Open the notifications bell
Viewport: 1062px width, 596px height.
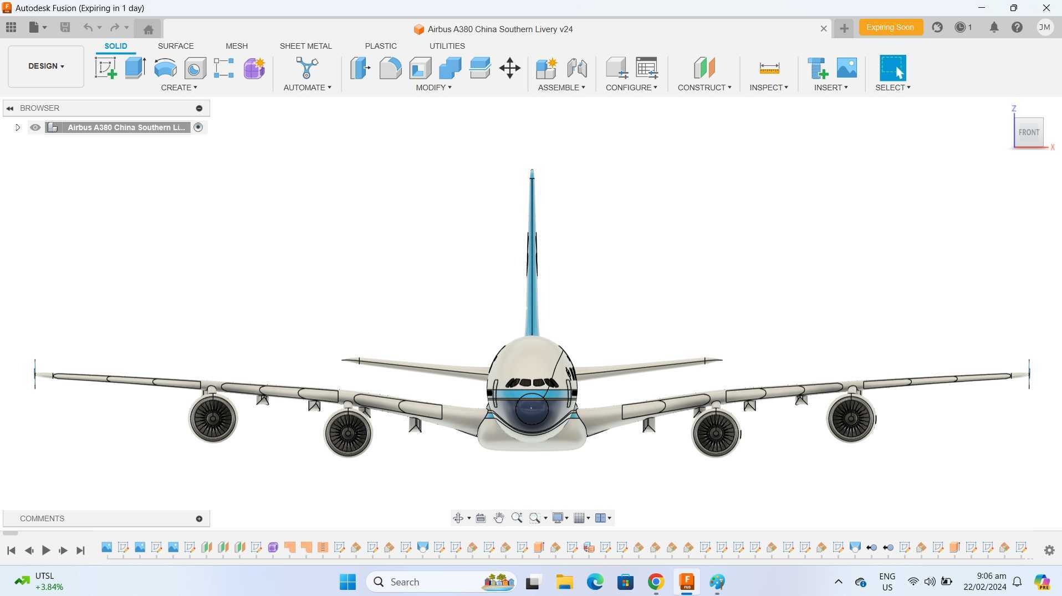994,27
